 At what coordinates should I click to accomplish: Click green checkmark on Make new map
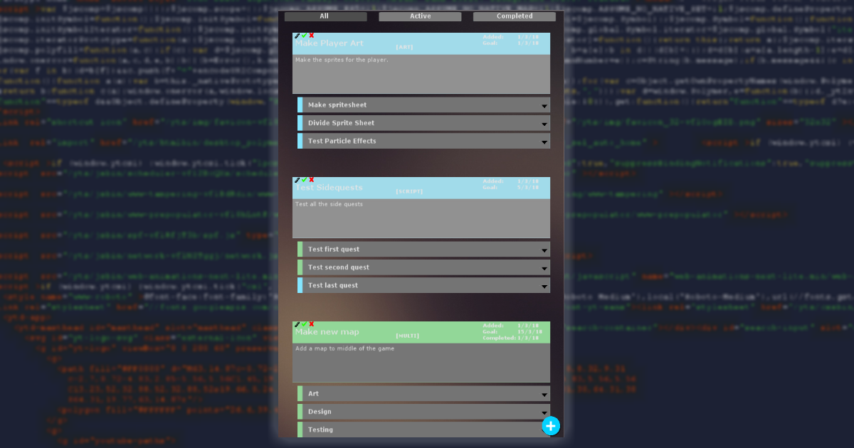click(x=304, y=324)
